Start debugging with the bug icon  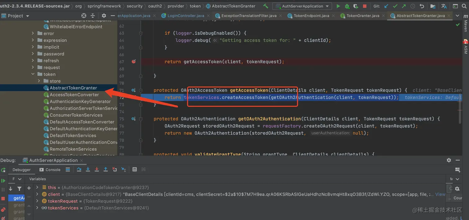[347, 6]
